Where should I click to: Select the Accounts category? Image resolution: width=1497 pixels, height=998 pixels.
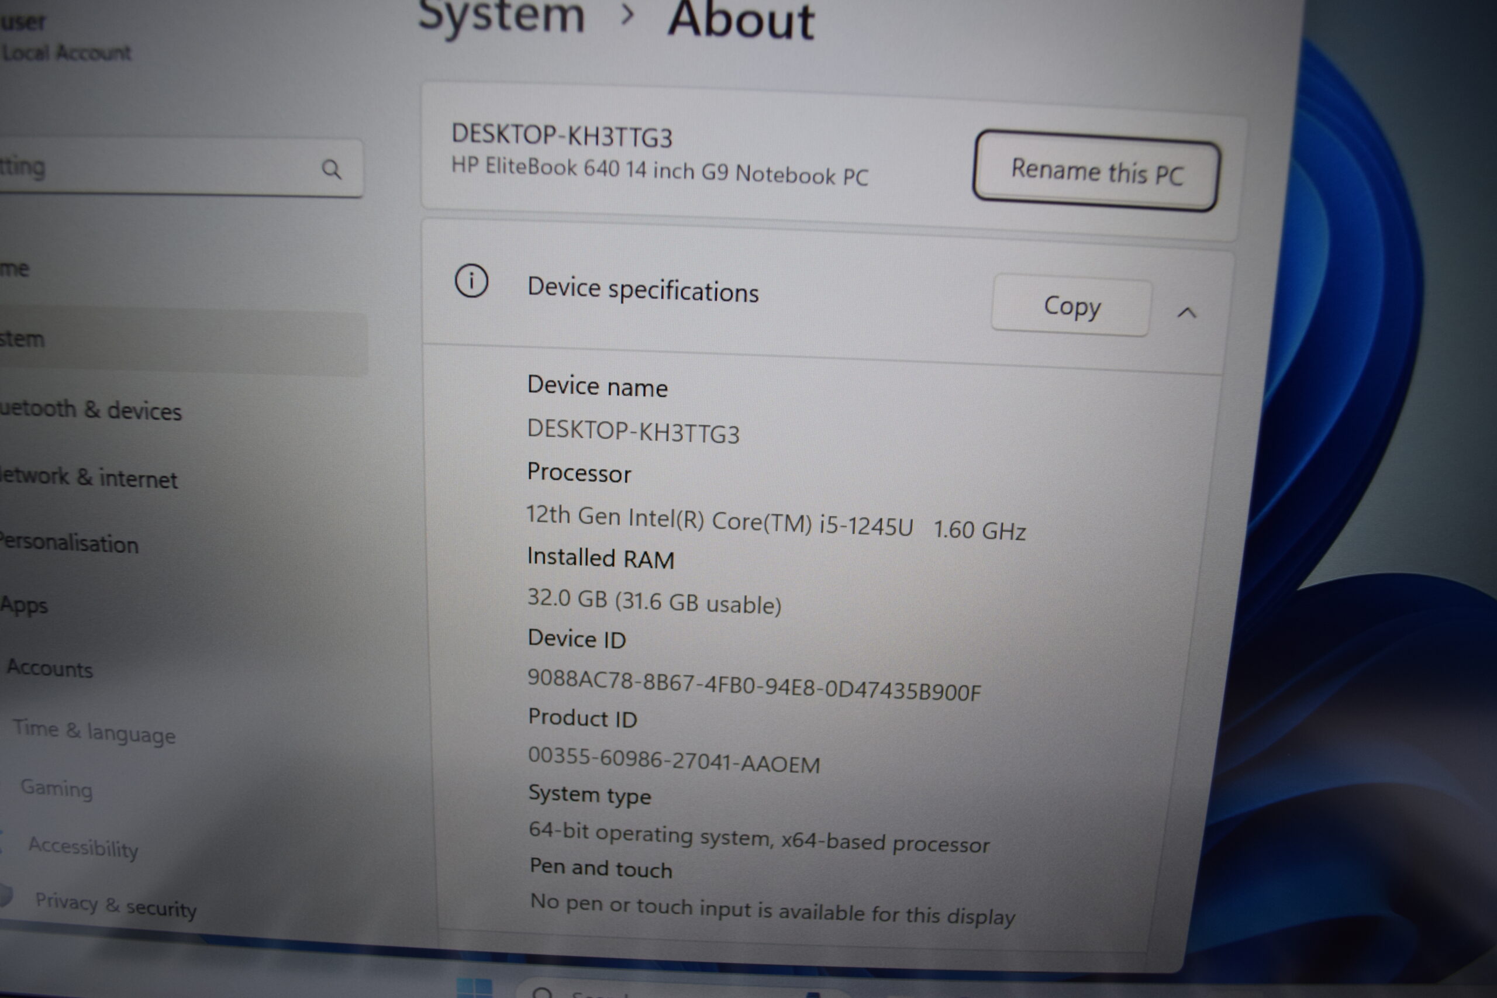coord(50,668)
